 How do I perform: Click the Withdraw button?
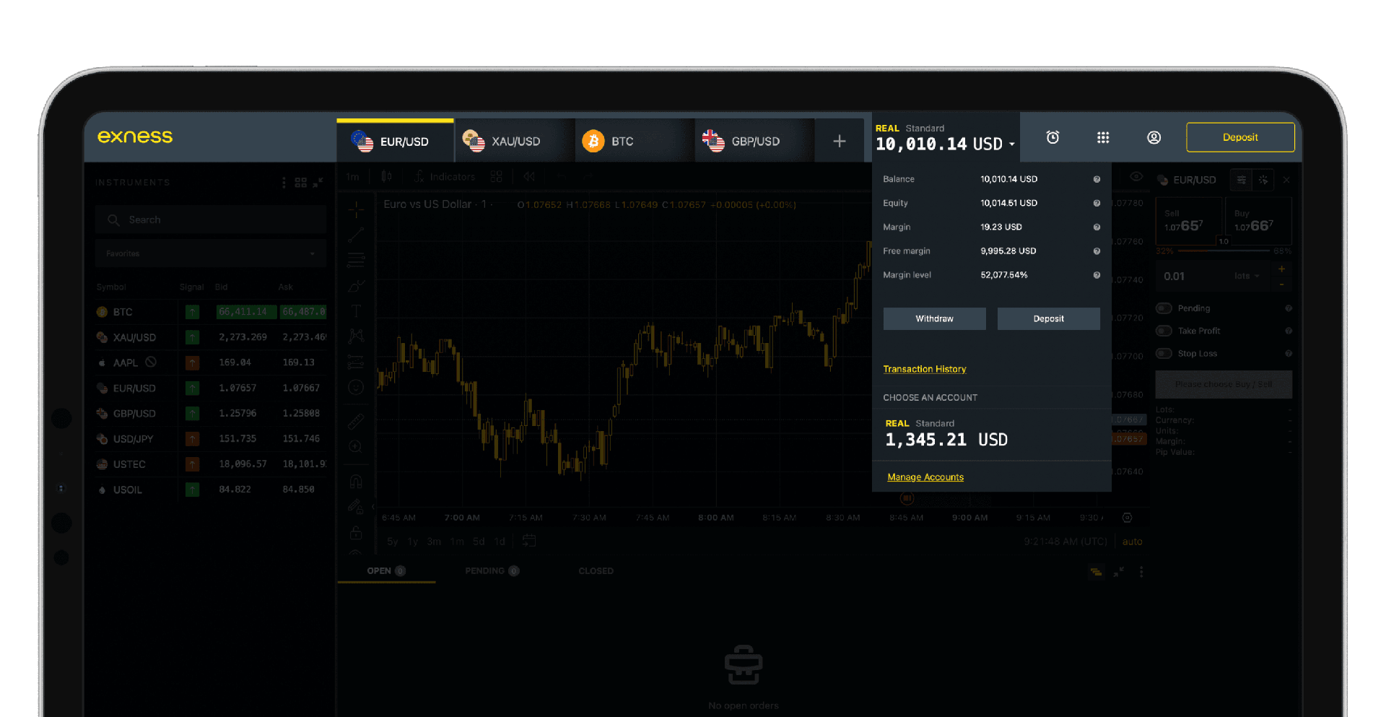934,318
